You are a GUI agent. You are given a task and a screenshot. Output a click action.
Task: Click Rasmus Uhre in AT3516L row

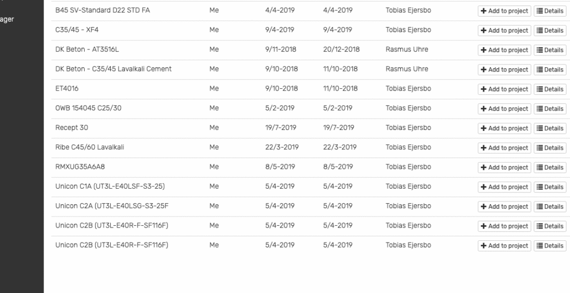(x=407, y=49)
